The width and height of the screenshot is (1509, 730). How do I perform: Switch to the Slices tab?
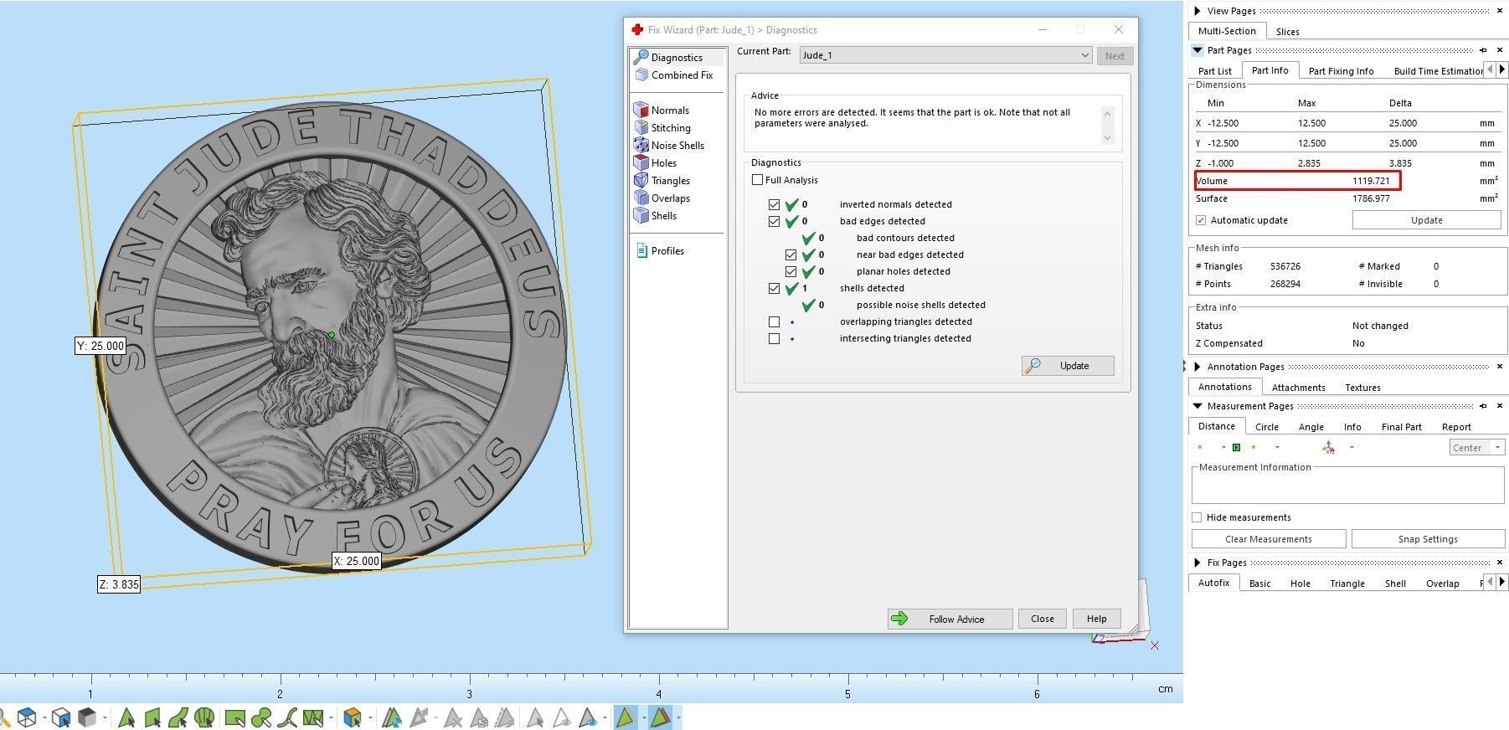(1288, 32)
